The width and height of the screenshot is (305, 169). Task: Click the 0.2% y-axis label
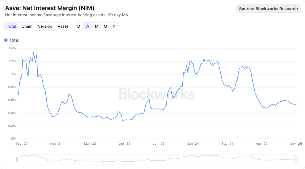(12, 126)
